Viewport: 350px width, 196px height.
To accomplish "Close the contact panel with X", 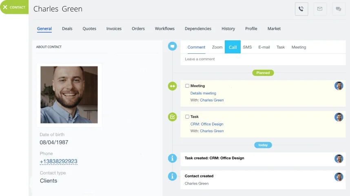I will [5, 7].
